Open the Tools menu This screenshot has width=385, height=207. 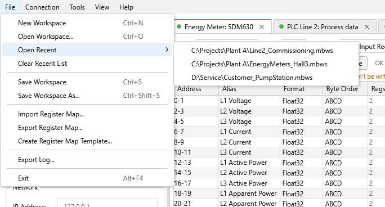(x=77, y=7)
